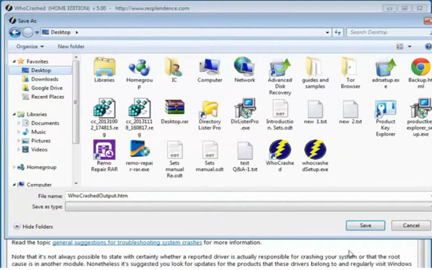Select Desktop in Favorites
This screenshot has height=270, width=432.
pyautogui.click(x=40, y=70)
